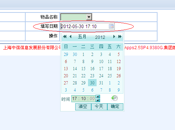175x130 pixels.
Task: Select Sunday day 13 in the calendar
Action: pos(66,68)
